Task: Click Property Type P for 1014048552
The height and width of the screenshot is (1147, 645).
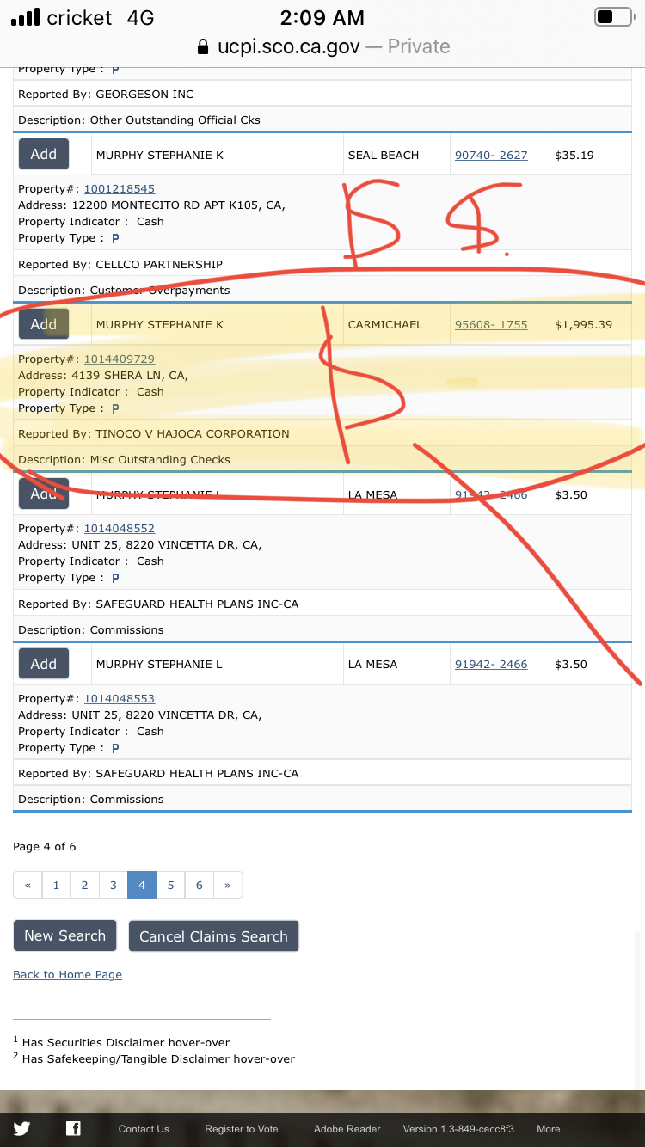Action: [x=115, y=578]
